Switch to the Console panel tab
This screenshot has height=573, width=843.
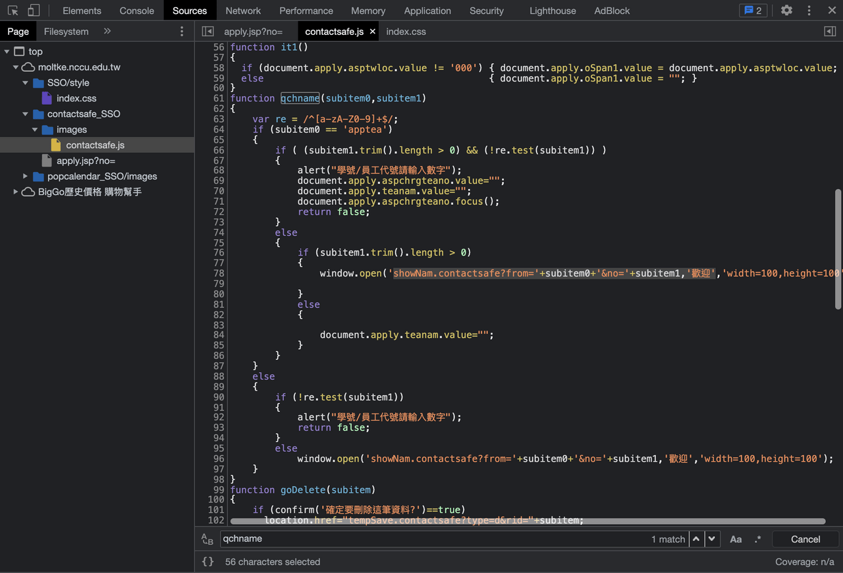click(x=137, y=11)
